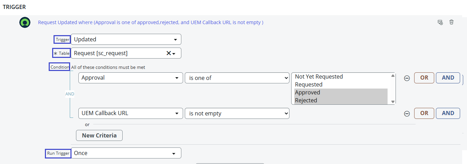Open the UEM Callback URL field dropdown
The height and width of the screenshot is (164, 467).
[131, 113]
